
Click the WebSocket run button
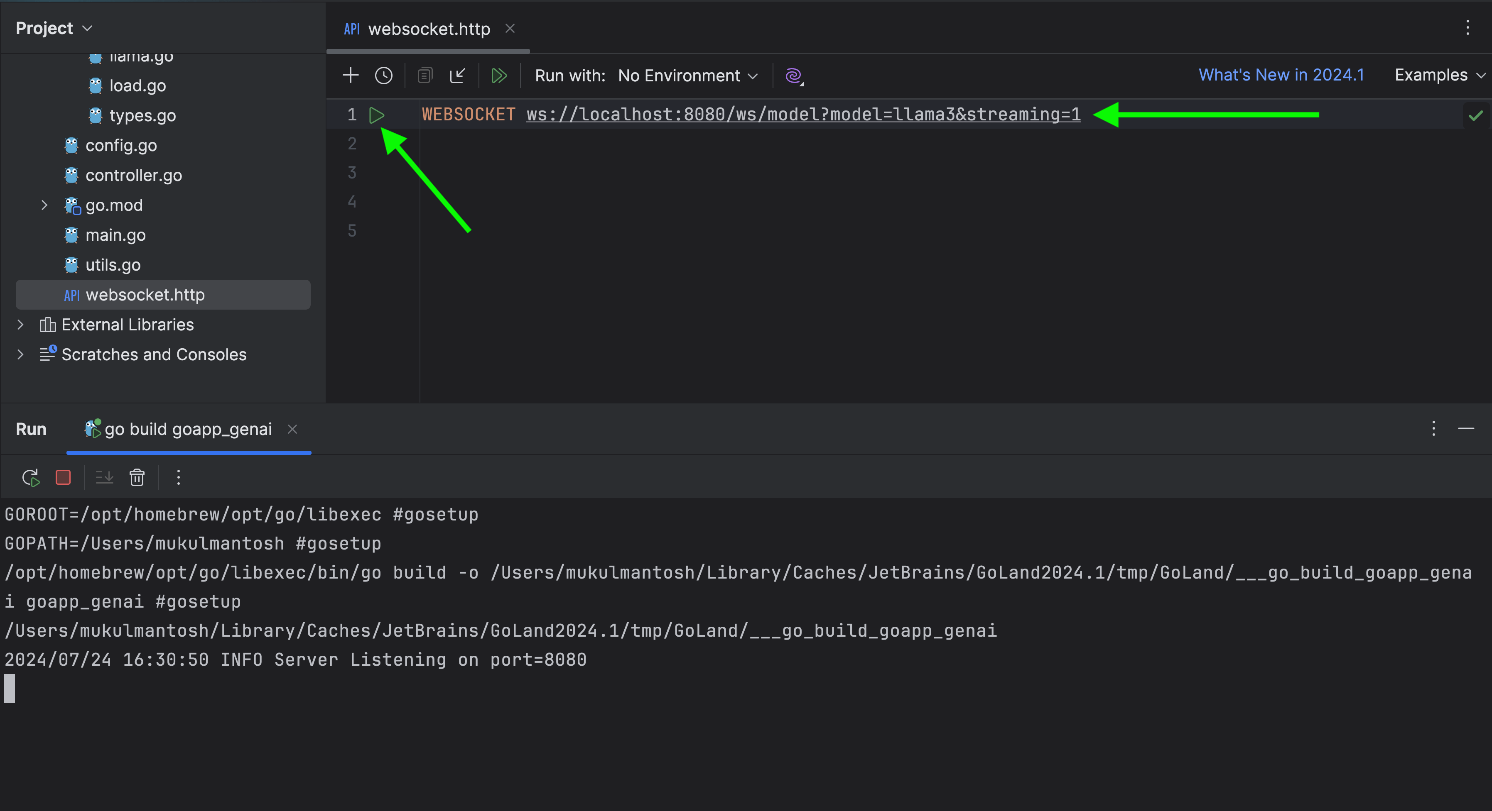point(377,114)
